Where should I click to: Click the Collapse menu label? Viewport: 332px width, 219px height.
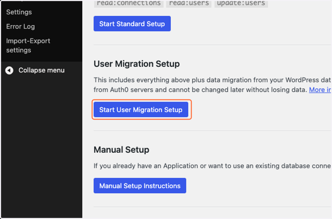click(41, 70)
